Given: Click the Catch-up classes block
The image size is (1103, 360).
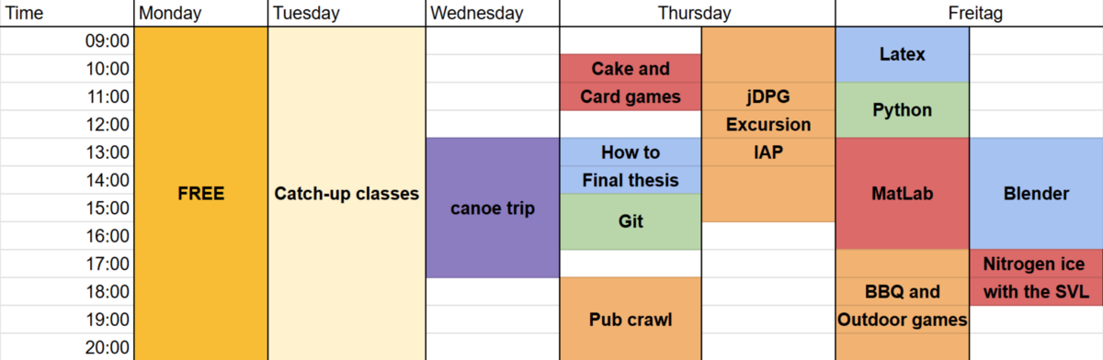Looking at the screenshot, I should click(347, 194).
